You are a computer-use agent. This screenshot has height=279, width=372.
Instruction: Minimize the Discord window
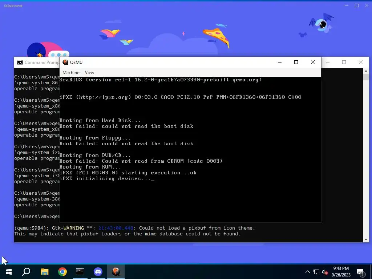click(347, 5)
